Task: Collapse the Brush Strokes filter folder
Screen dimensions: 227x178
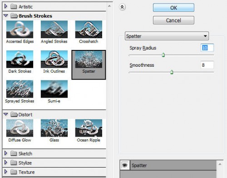Action: [x=6, y=15]
